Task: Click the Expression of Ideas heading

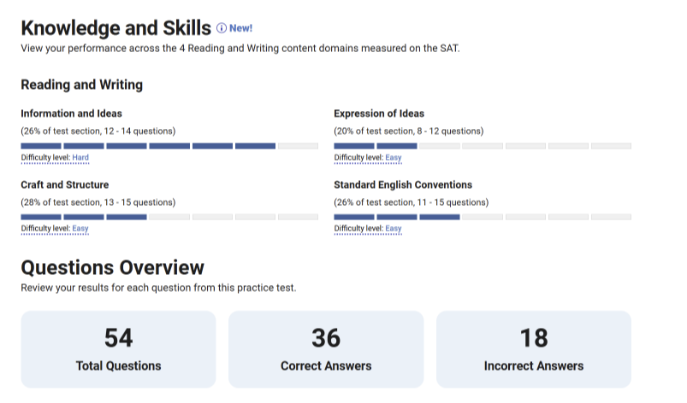Action: tap(379, 114)
